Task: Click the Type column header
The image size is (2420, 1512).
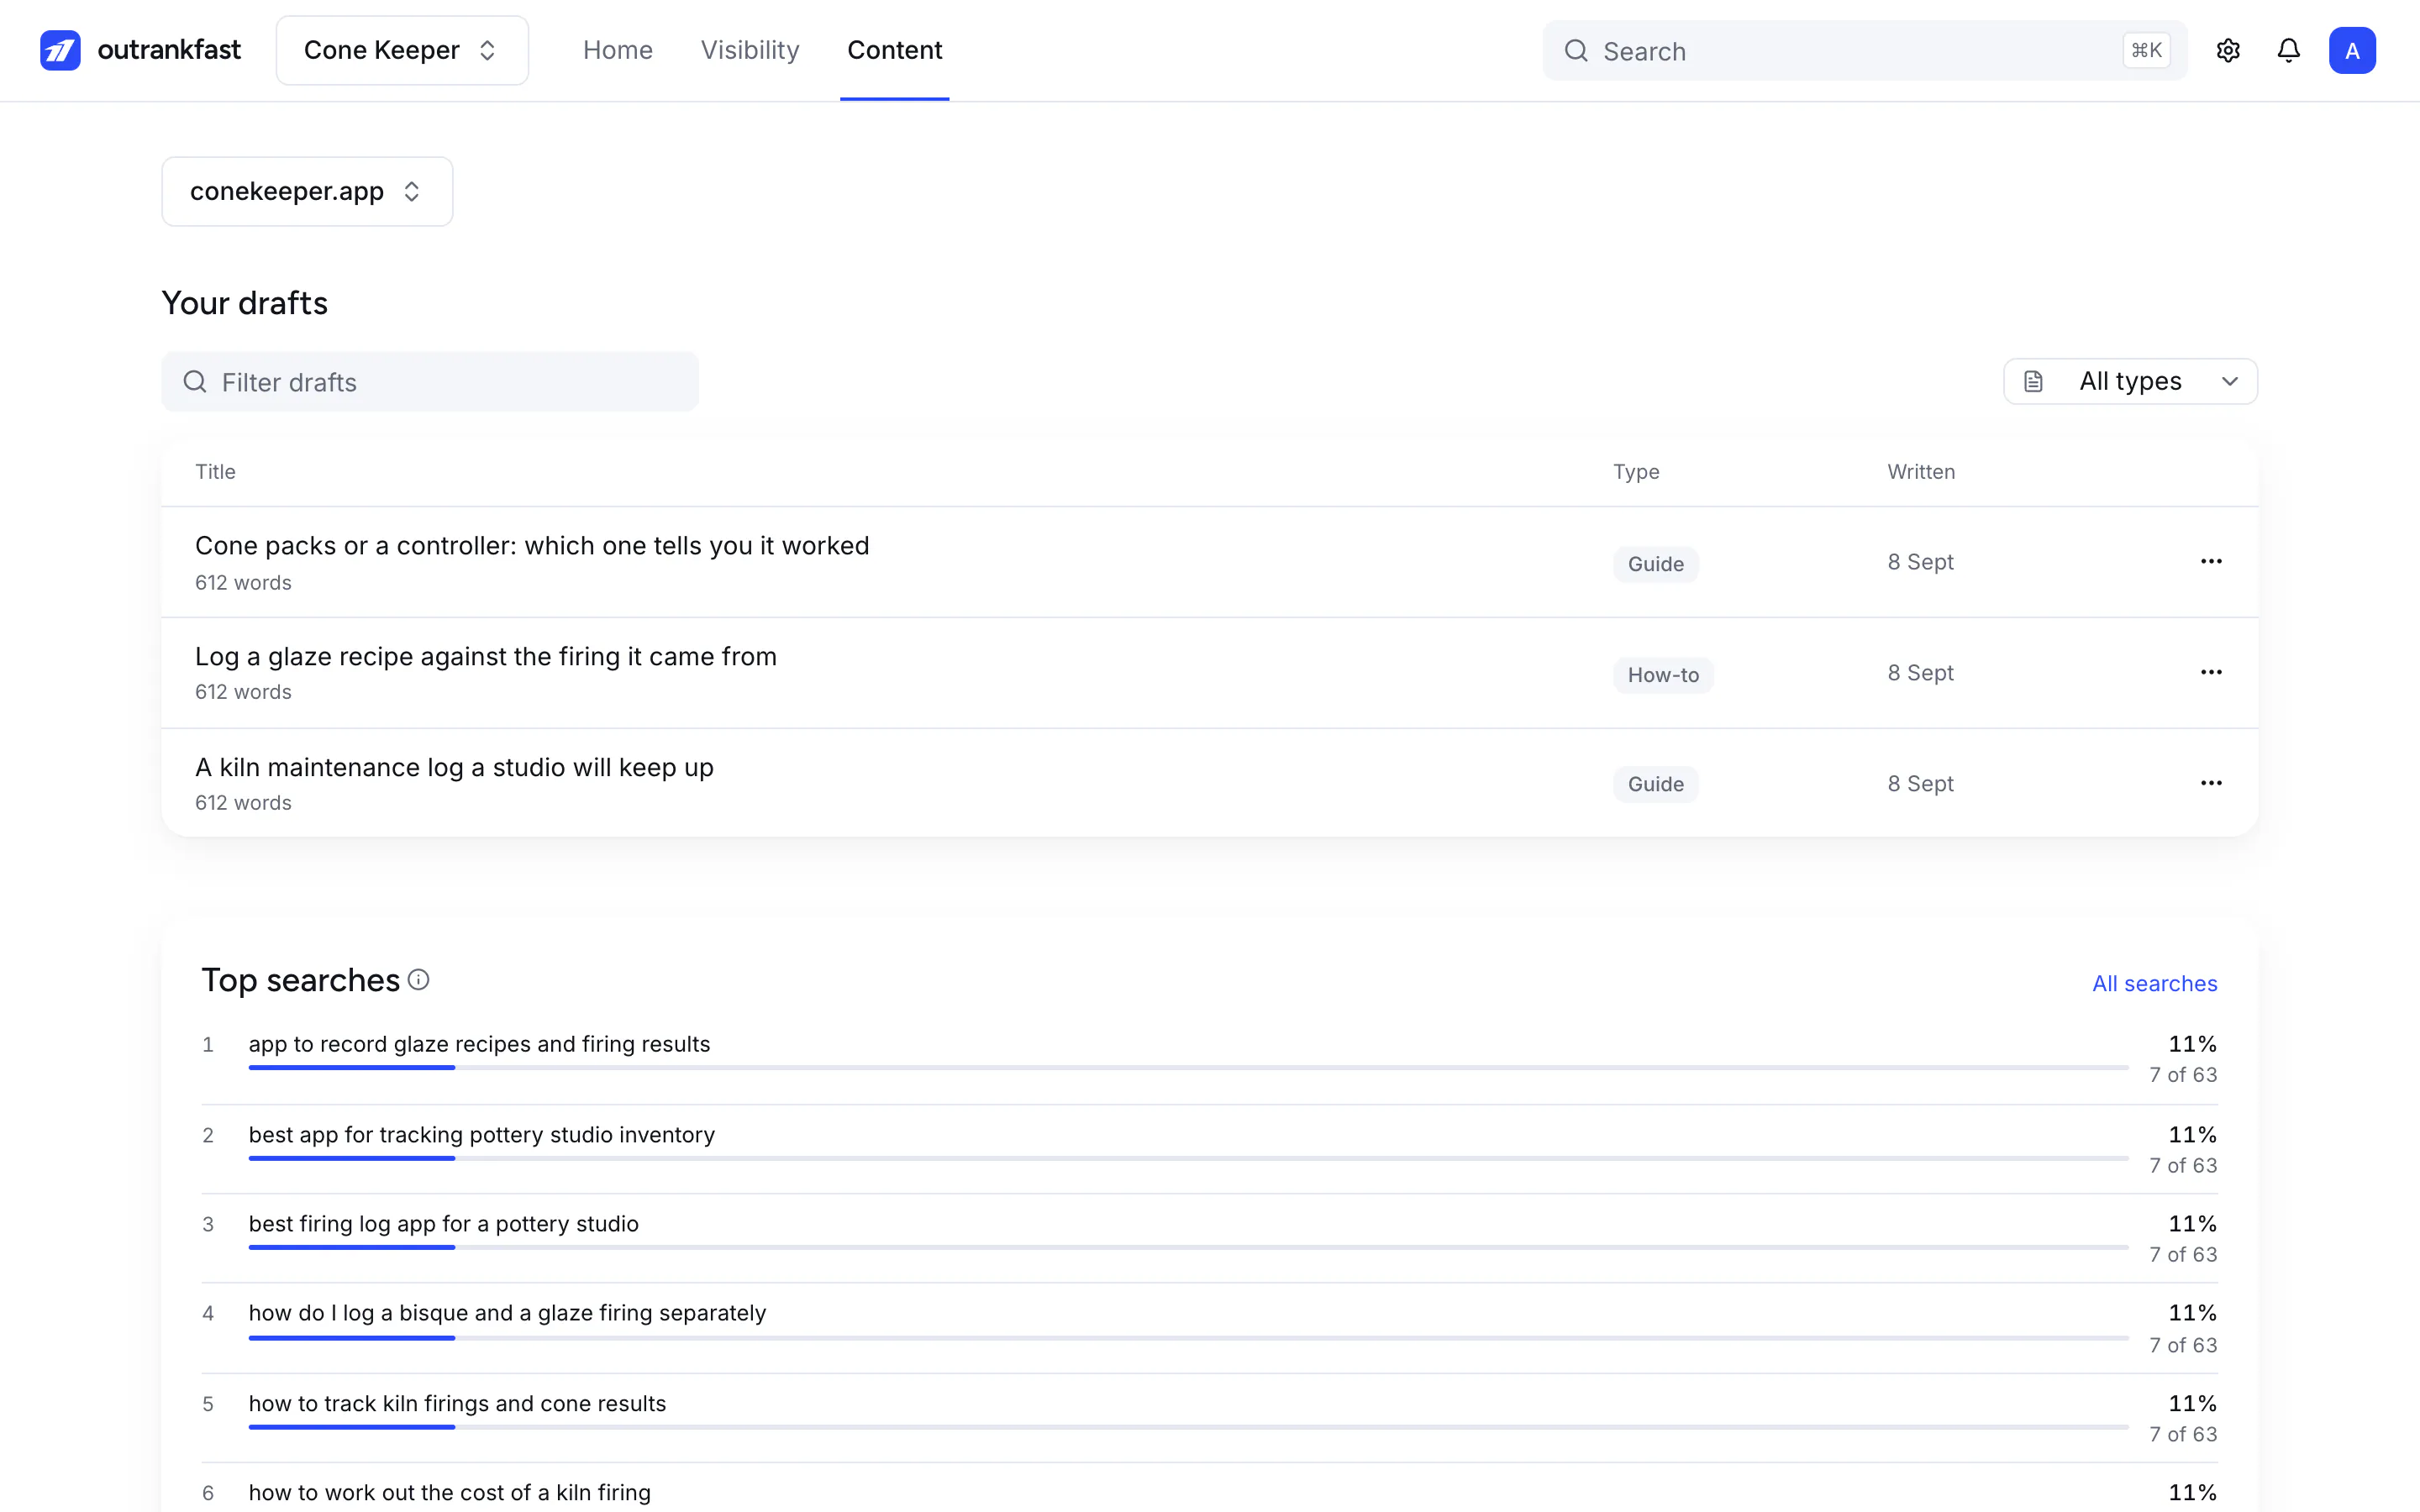Action: pyautogui.click(x=1636, y=472)
